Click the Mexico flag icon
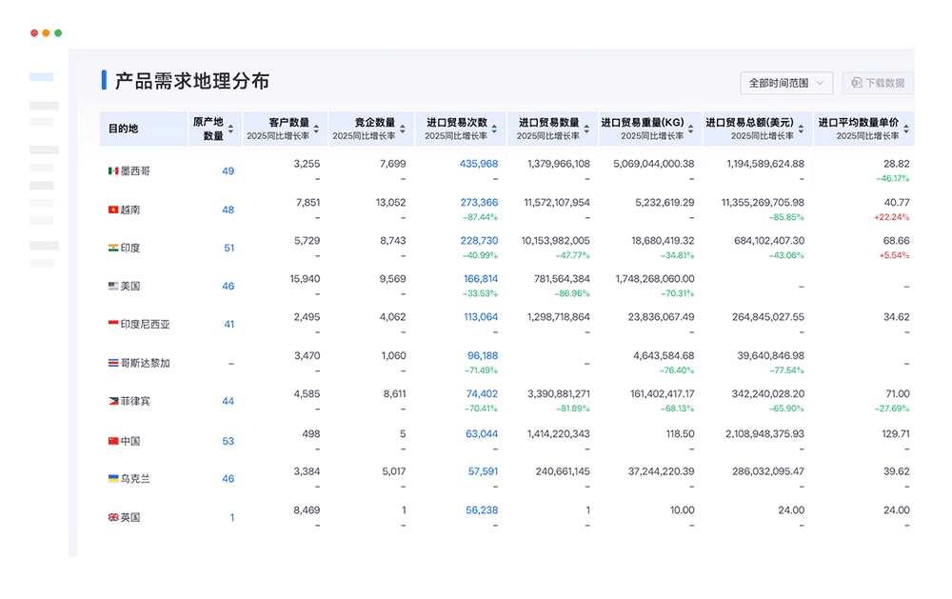The height and width of the screenshot is (599, 952). click(112, 171)
